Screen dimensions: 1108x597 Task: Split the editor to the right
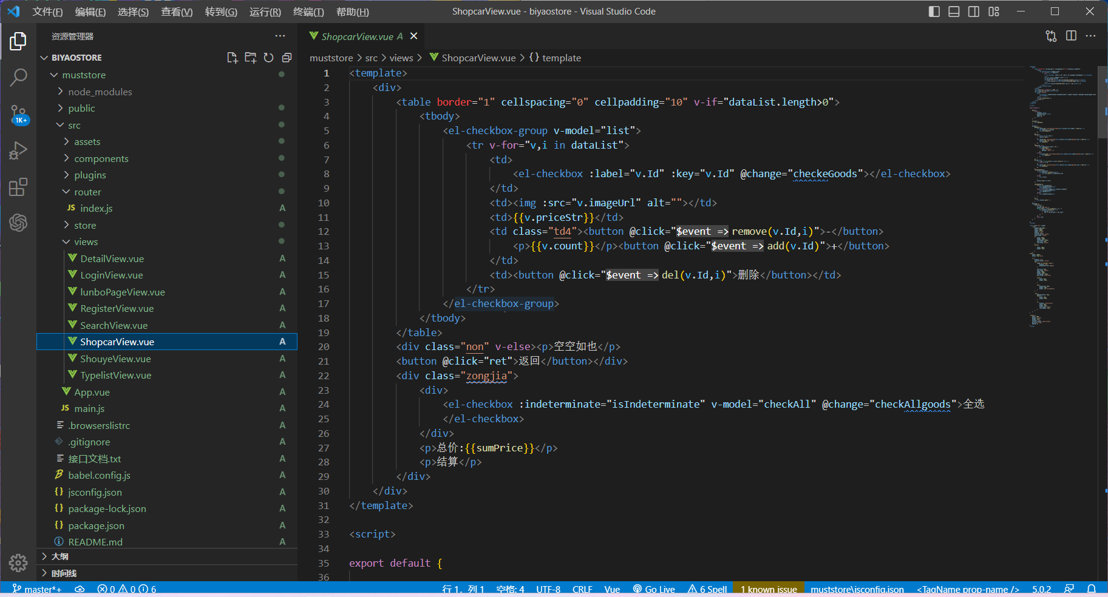(1071, 36)
